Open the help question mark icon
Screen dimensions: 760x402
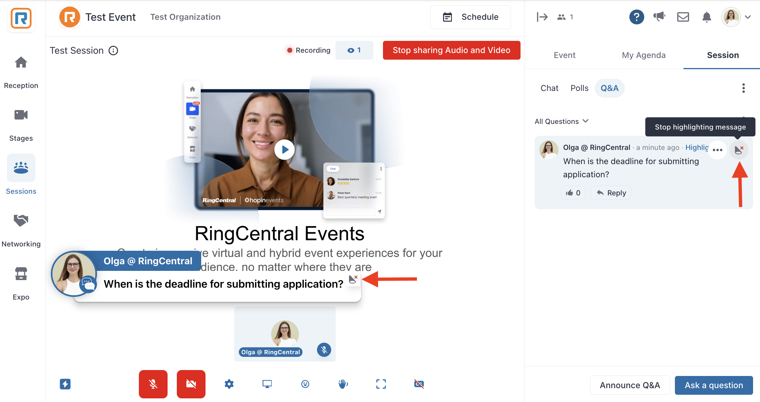(636, 17)
